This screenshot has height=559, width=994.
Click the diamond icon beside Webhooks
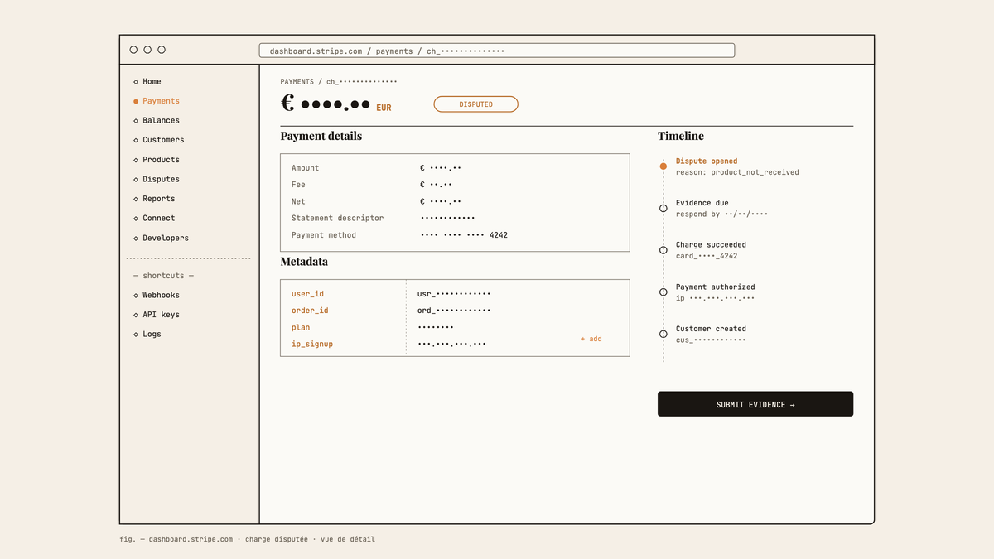[x=136, y=295]
